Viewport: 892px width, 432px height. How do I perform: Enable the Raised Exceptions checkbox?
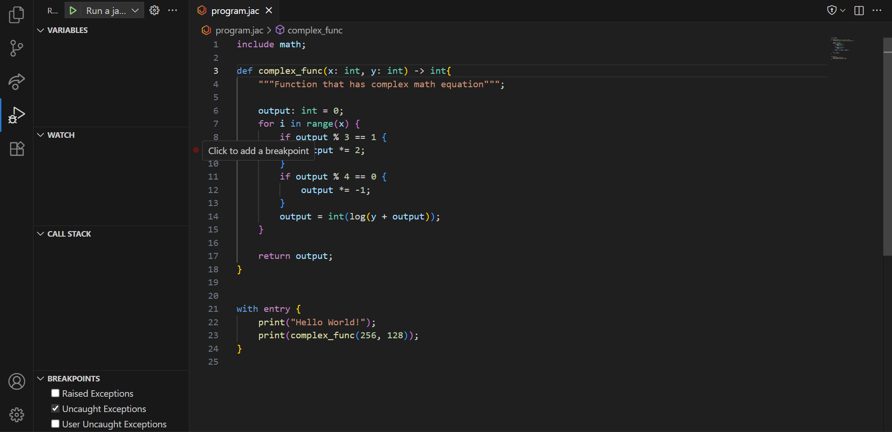[x=55, y=393]
